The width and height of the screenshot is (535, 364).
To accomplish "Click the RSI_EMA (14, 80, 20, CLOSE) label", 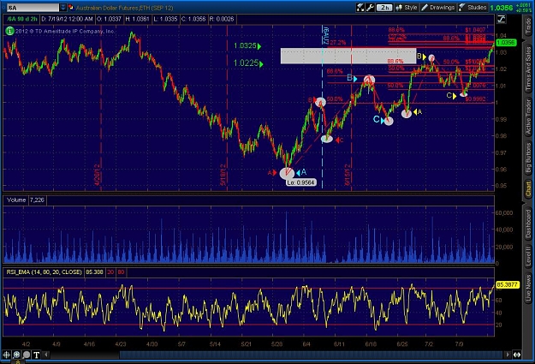I will [44, 272].
